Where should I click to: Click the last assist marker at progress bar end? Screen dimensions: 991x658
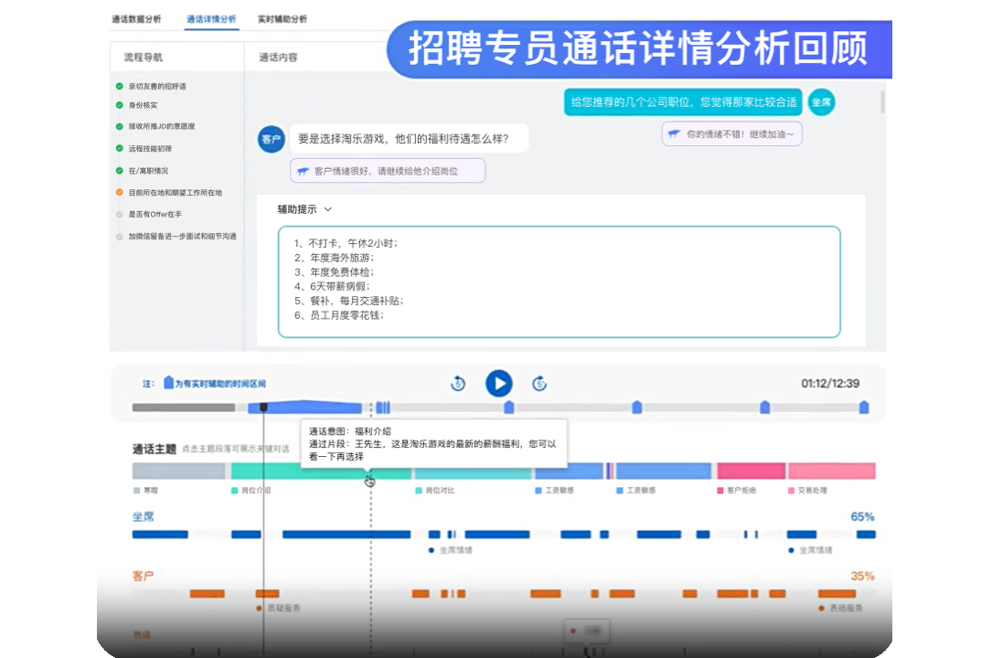pyautogui.click(x=864, y=408)
